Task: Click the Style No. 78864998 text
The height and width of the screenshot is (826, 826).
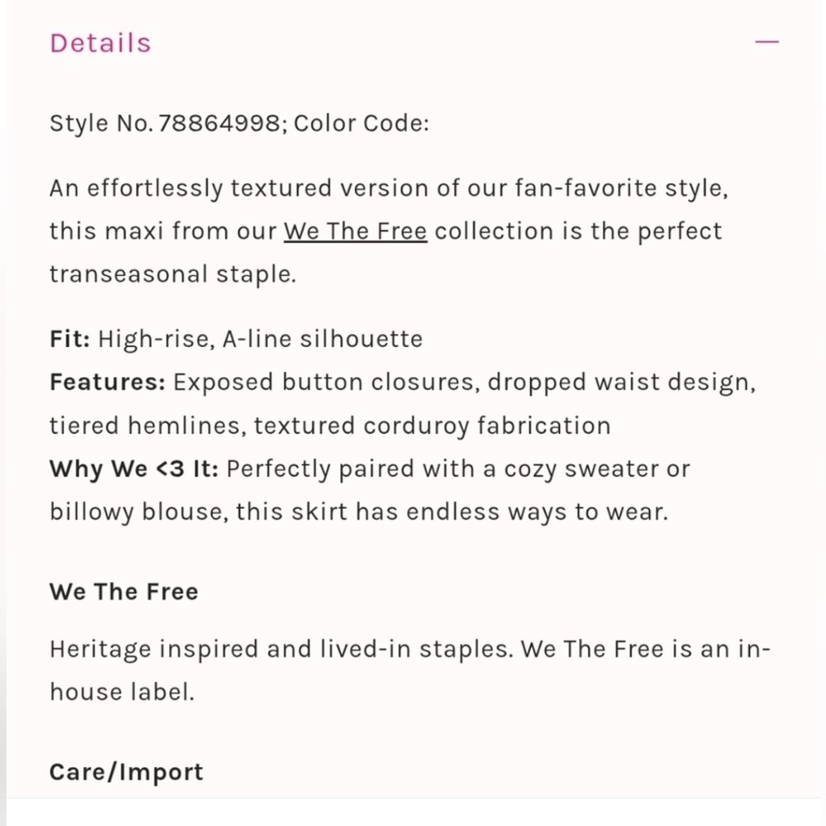Action: [x=168, y=124]
